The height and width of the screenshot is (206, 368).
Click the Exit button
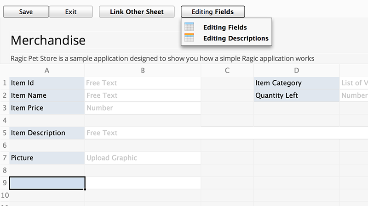tap(71, 12)
